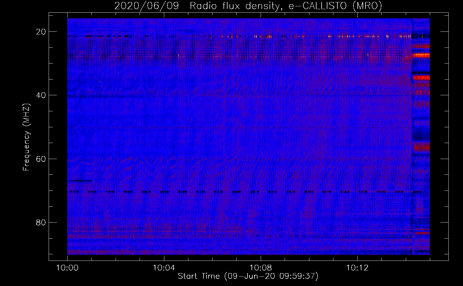Click the "60" frequency tick label
The width and height of the screenshot is (463, 286).
[41, 159]
